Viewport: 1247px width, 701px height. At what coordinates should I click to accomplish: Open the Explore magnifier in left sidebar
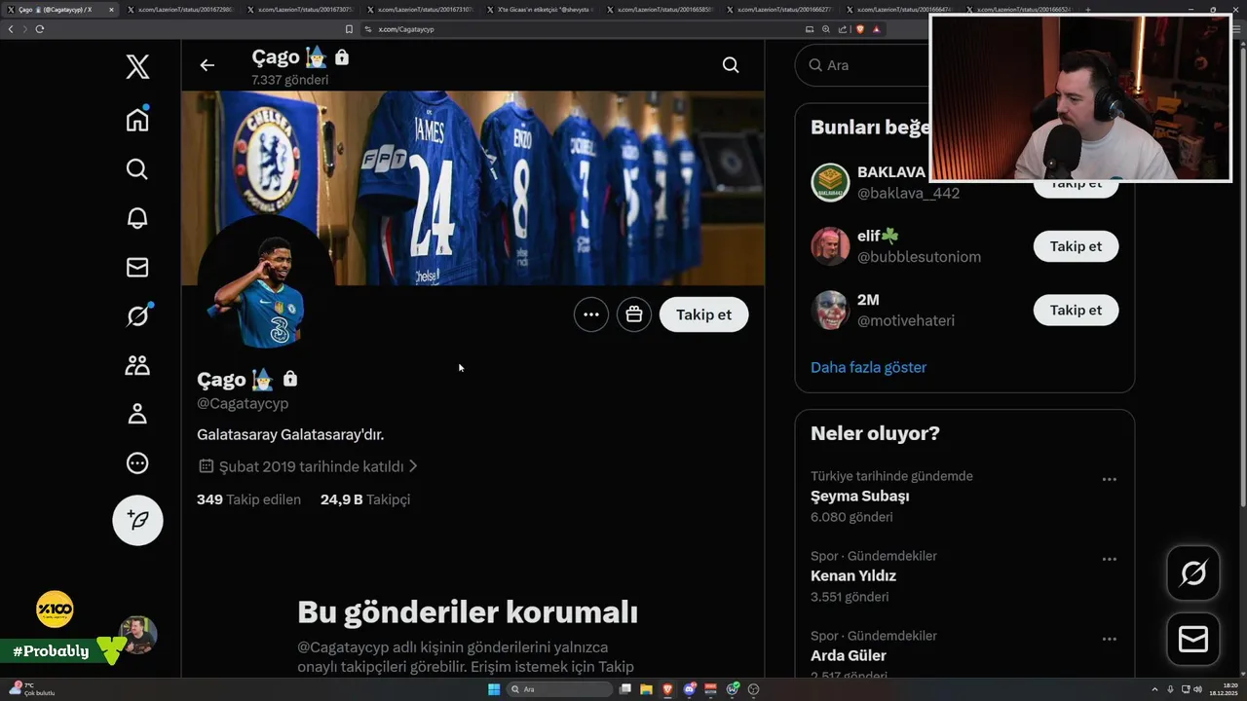point(137,169)
